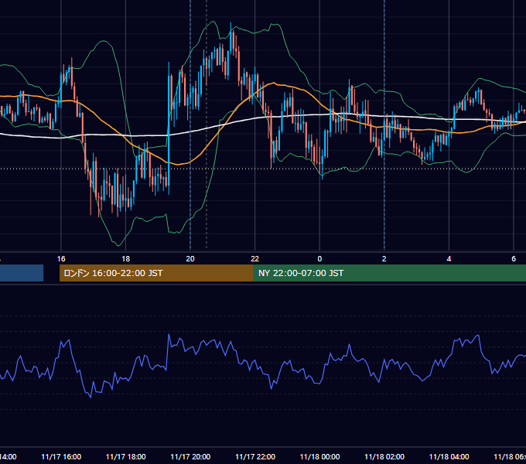The width and height of the screenshot is (526, 464).
Task: Click hour label 6 on upper time axis
Action: pos(514,259)
